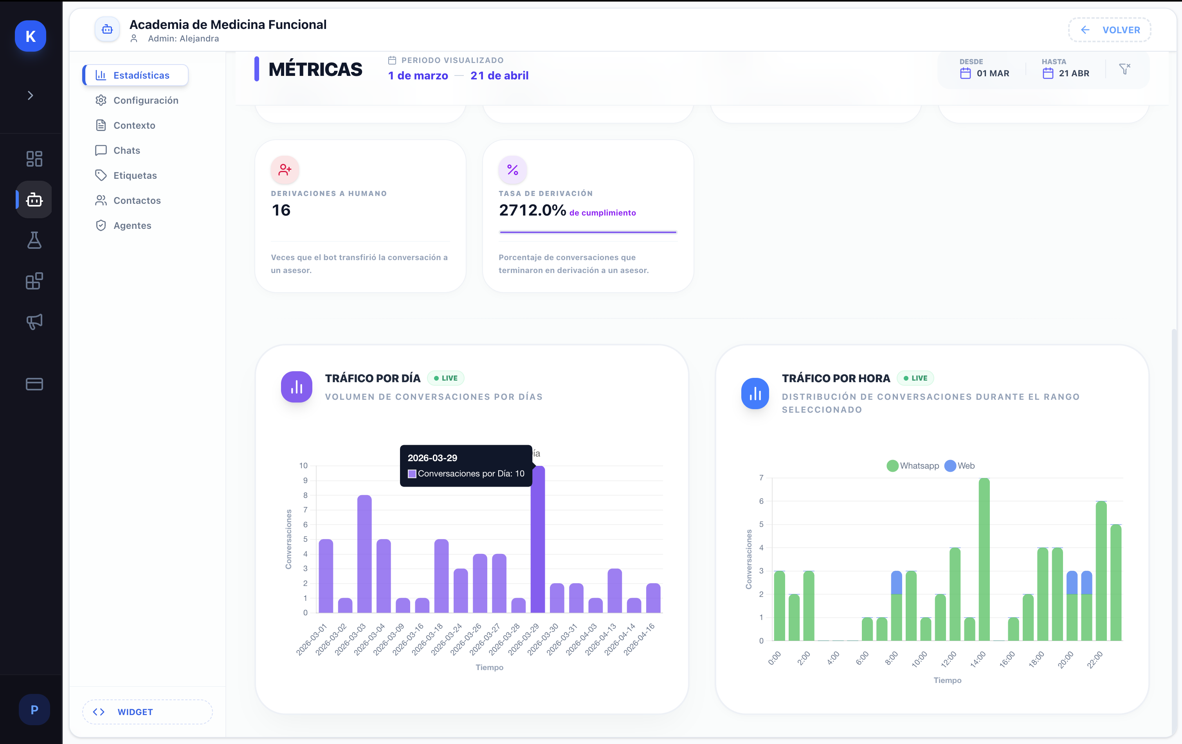The image size is (1182, 744).
Task: Click the 22:00 hourly traffic bar
Action: (x=1101, y=571)
